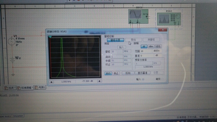The image size is (217, 122).
Task: Enable dB amplitude mode
Action: pos(144,46)
